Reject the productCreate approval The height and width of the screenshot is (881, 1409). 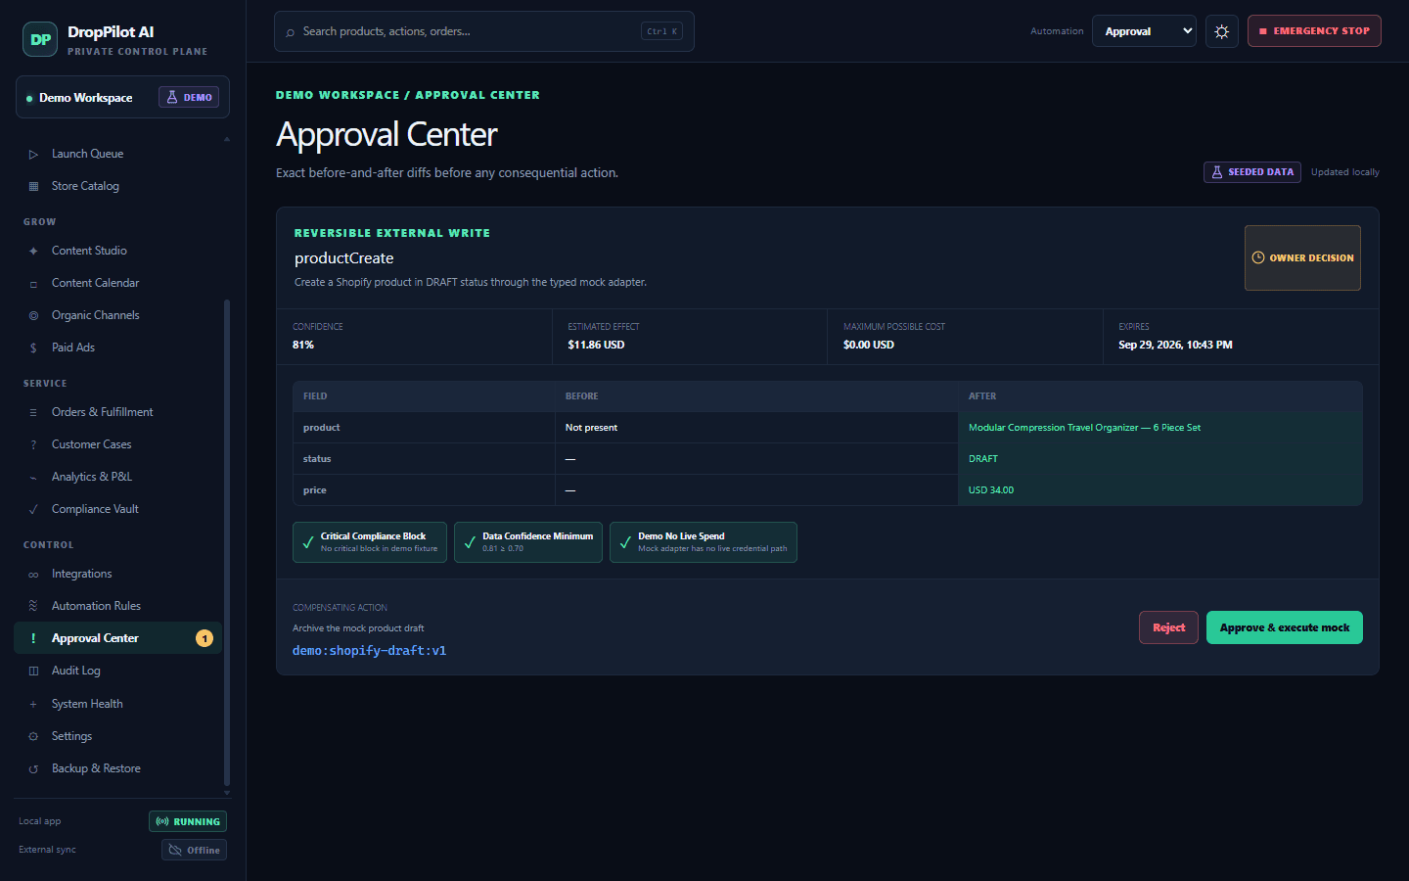[x=1168, y=627]
